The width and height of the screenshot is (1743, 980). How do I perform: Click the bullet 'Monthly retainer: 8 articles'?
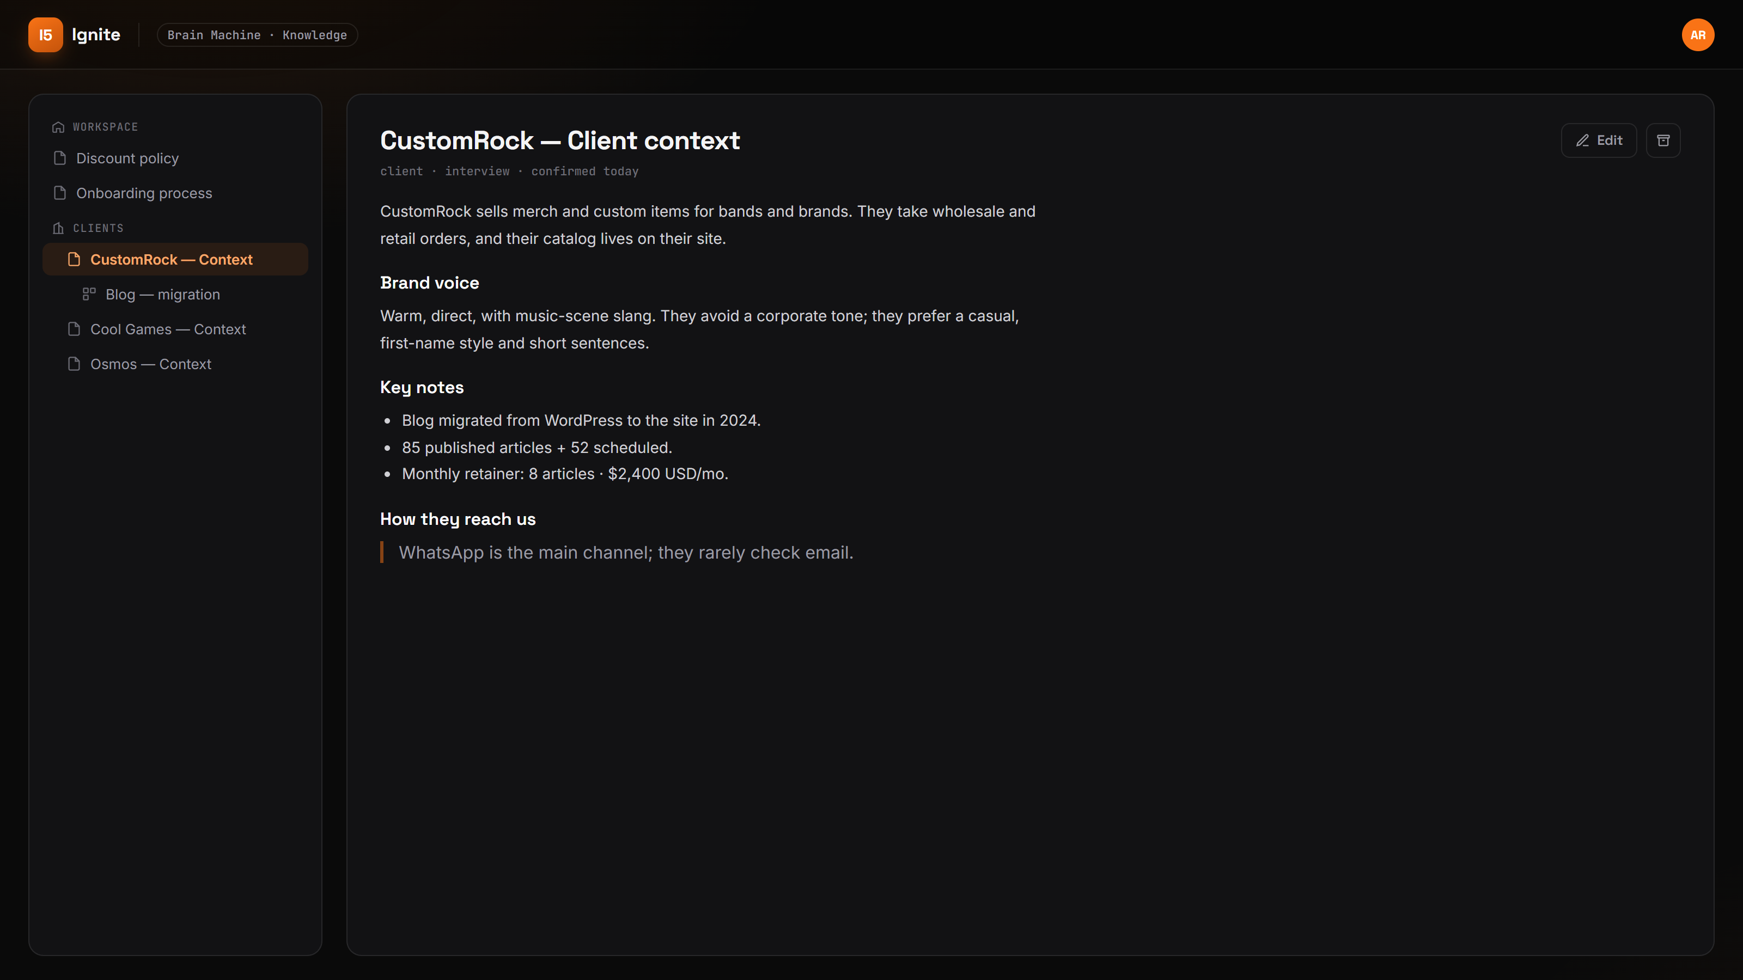click(x=565, y=474)
